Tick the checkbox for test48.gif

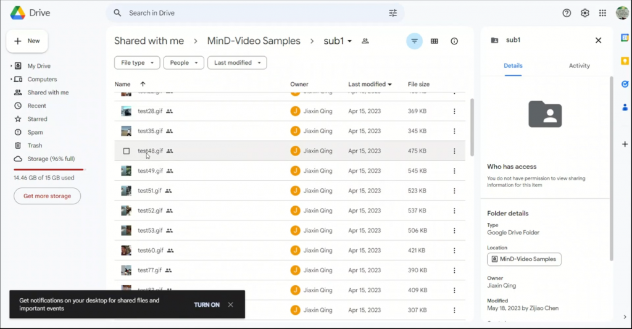pos(126,151)
